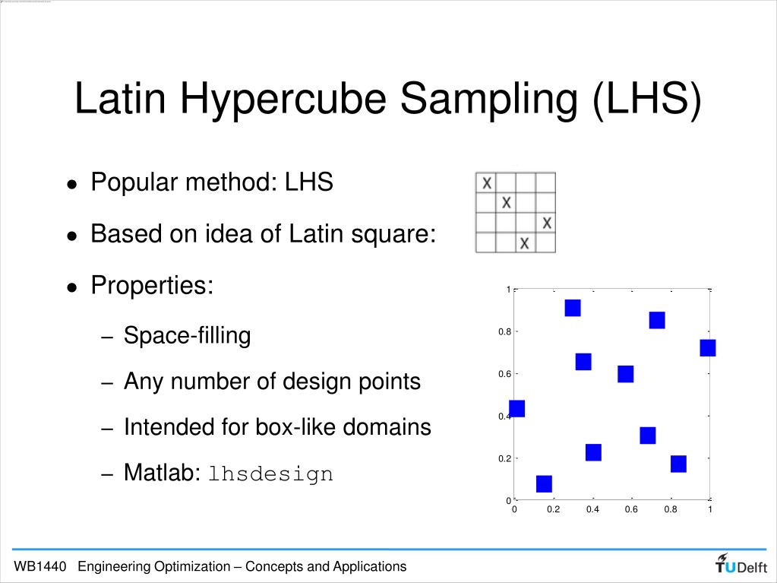Viewport: 777px width, 583px height.
Task: Click the Latin square grid image
Action: (x=516, y=213)
